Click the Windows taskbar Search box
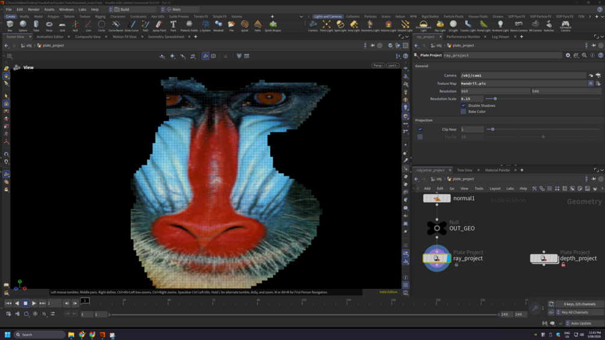The width and height of the screenshot is (605, 340). coord(39,335)
